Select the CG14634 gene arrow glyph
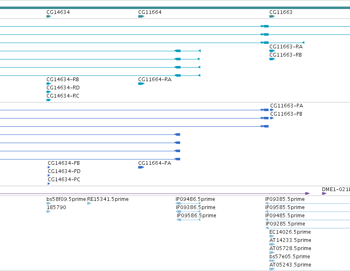The height and width of the screenshot is (271, 350). [x=49, y=16]
